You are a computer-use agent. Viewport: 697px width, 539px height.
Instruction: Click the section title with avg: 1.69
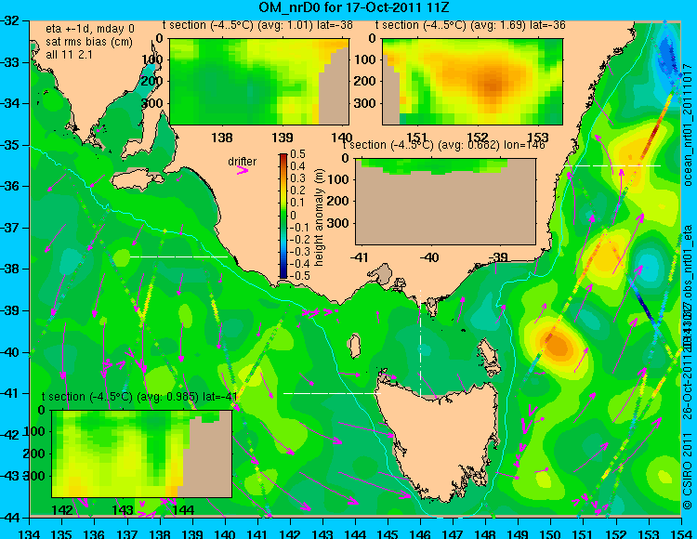[x=470, y=25]
